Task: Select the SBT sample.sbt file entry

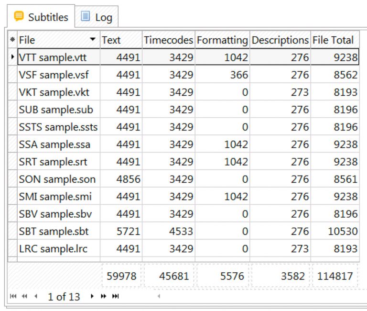Action: point(54,232)
